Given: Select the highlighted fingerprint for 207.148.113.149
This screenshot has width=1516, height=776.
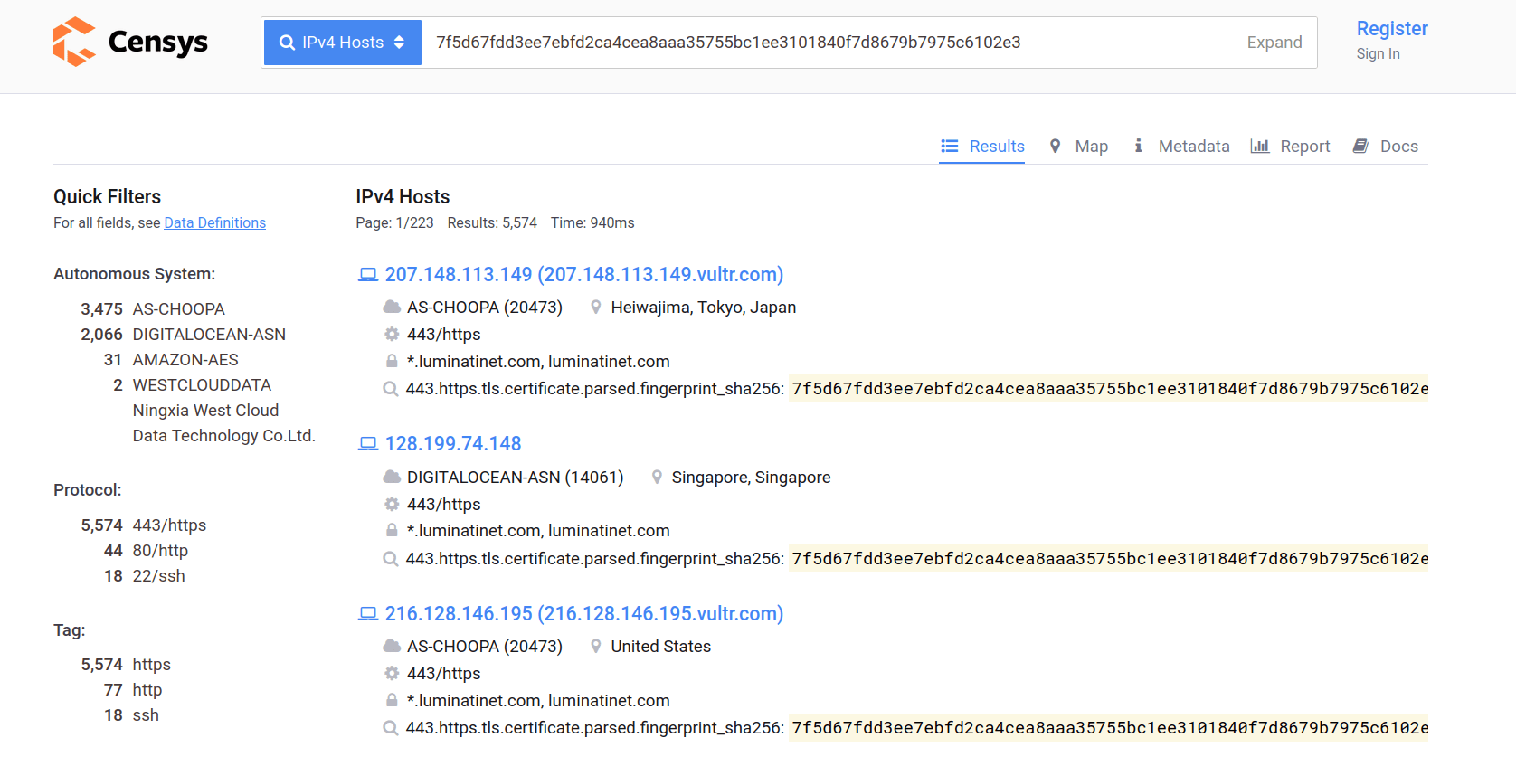Looking at the screenshot, I should click(1109, 389).
